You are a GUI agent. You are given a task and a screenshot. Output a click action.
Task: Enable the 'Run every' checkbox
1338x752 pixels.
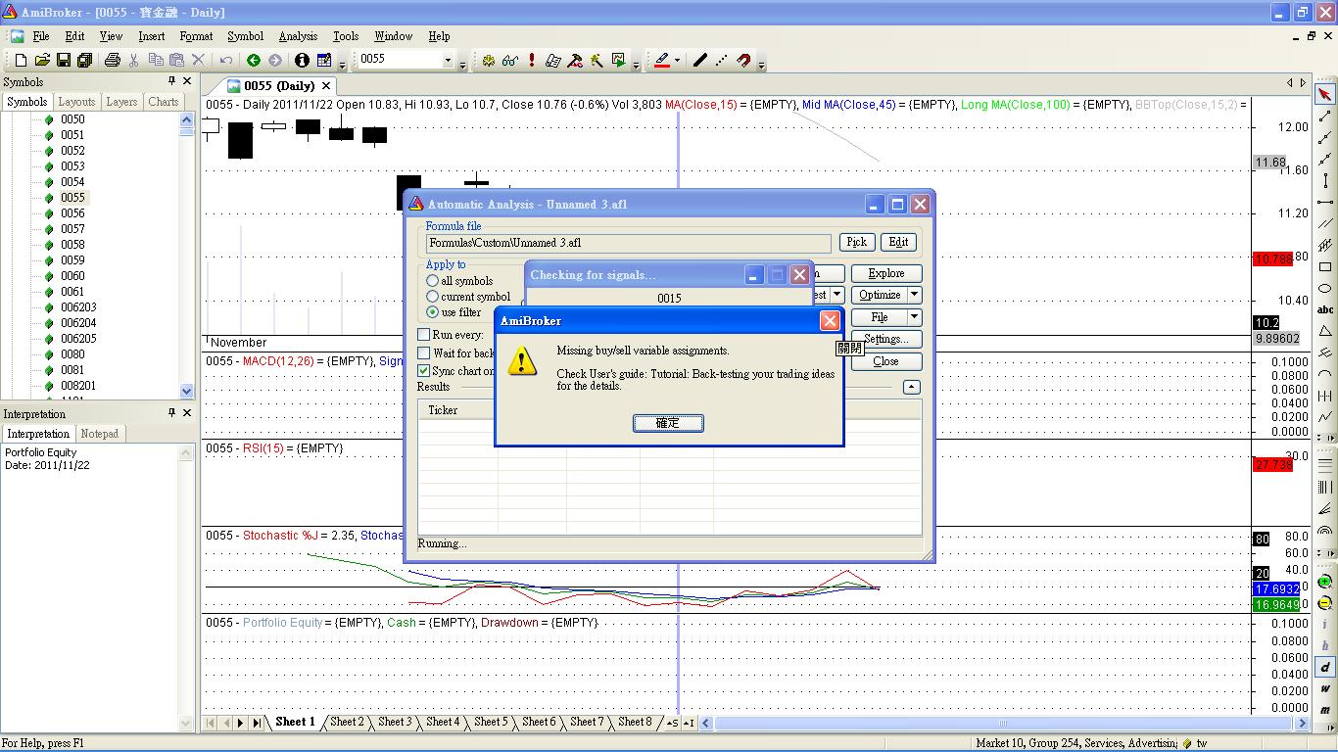[424, 335]
